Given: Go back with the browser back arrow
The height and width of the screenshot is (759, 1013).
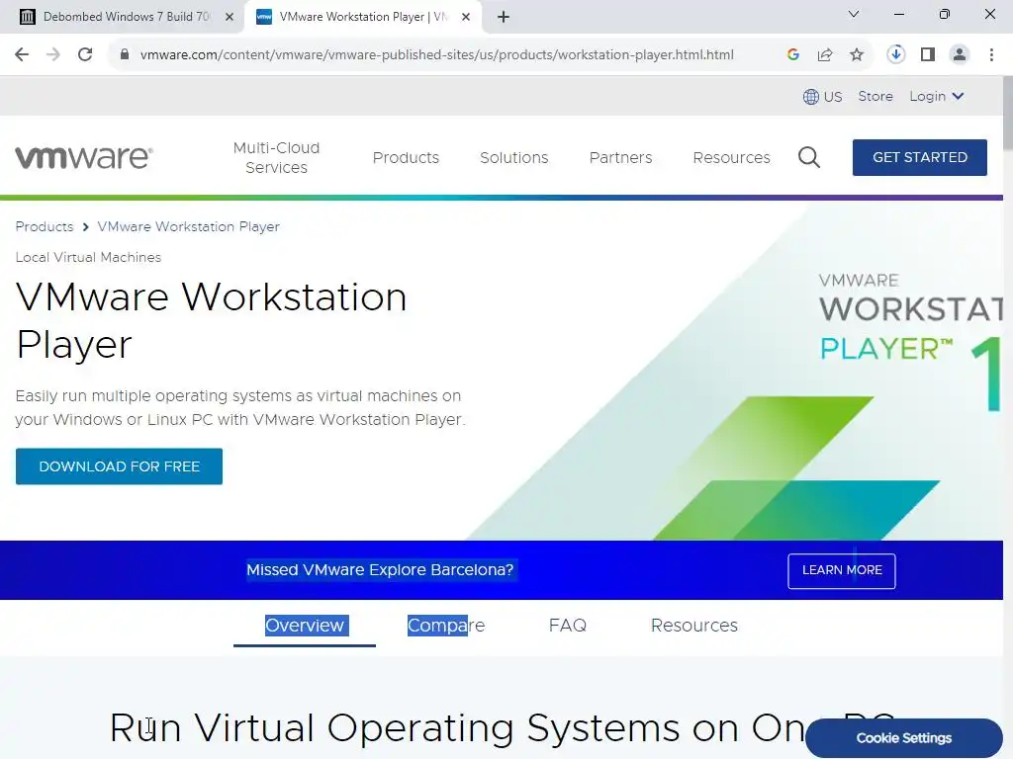Looking at the screenshot, I should [x=22, y=55].
